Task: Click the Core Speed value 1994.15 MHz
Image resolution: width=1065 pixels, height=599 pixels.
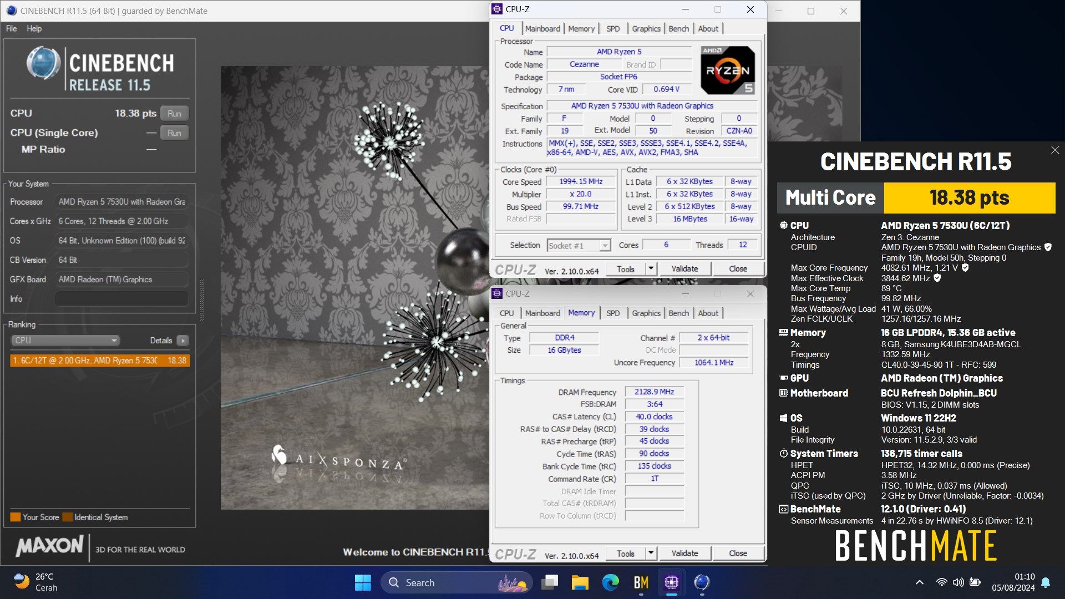Action: click(581, 182)
